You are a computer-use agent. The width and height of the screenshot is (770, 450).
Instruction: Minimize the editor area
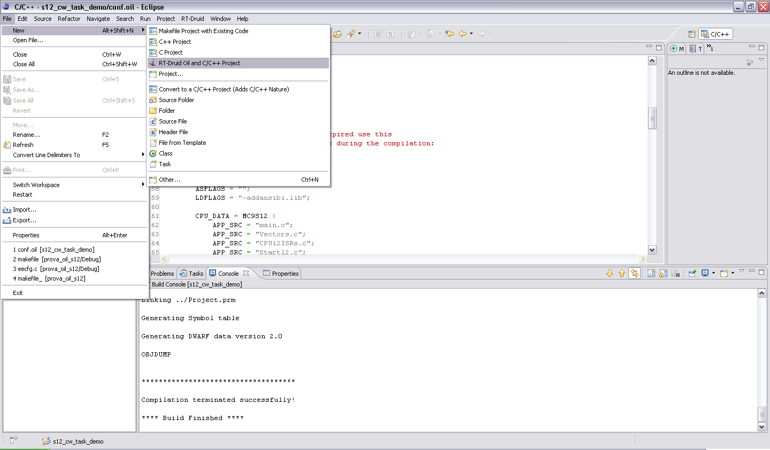649,47
